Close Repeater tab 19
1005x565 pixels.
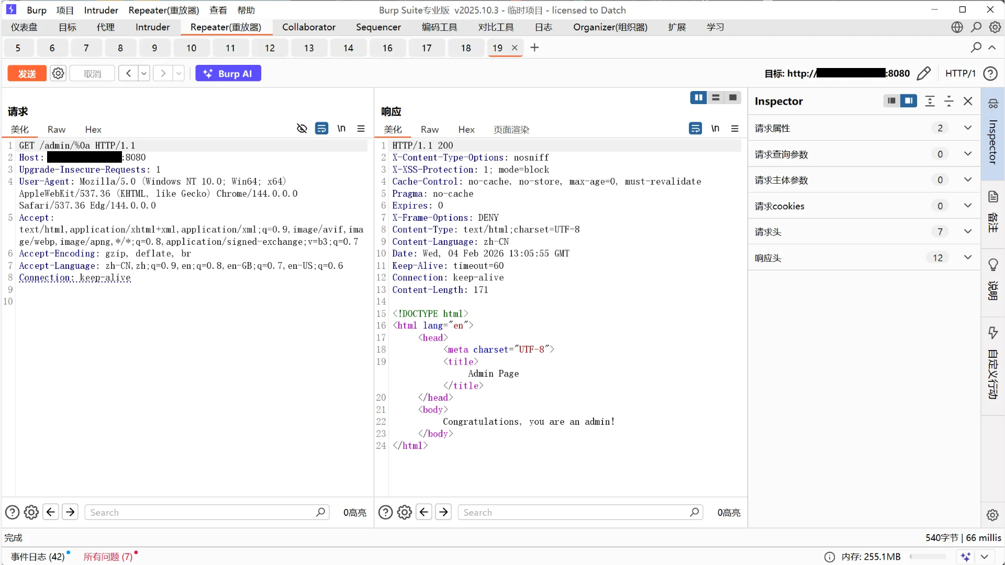[515, 48]
